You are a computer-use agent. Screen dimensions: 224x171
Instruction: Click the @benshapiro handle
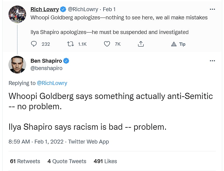tap(46, 68)
